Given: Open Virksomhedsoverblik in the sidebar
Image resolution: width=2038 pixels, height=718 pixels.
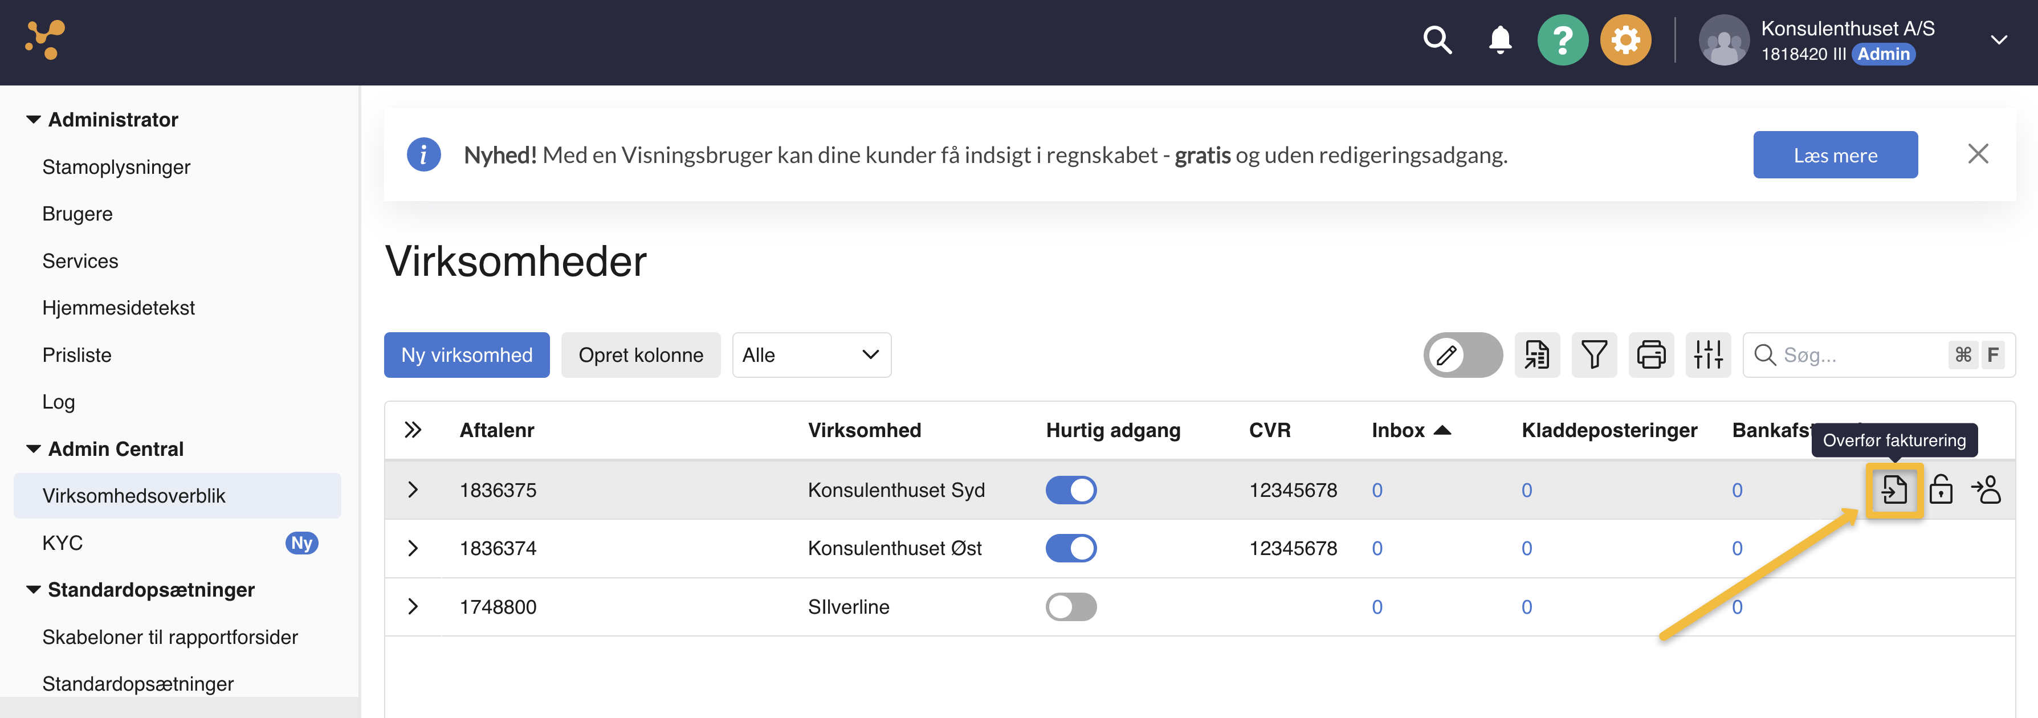Looking at the screenshot, I should (x=134, y=496).
